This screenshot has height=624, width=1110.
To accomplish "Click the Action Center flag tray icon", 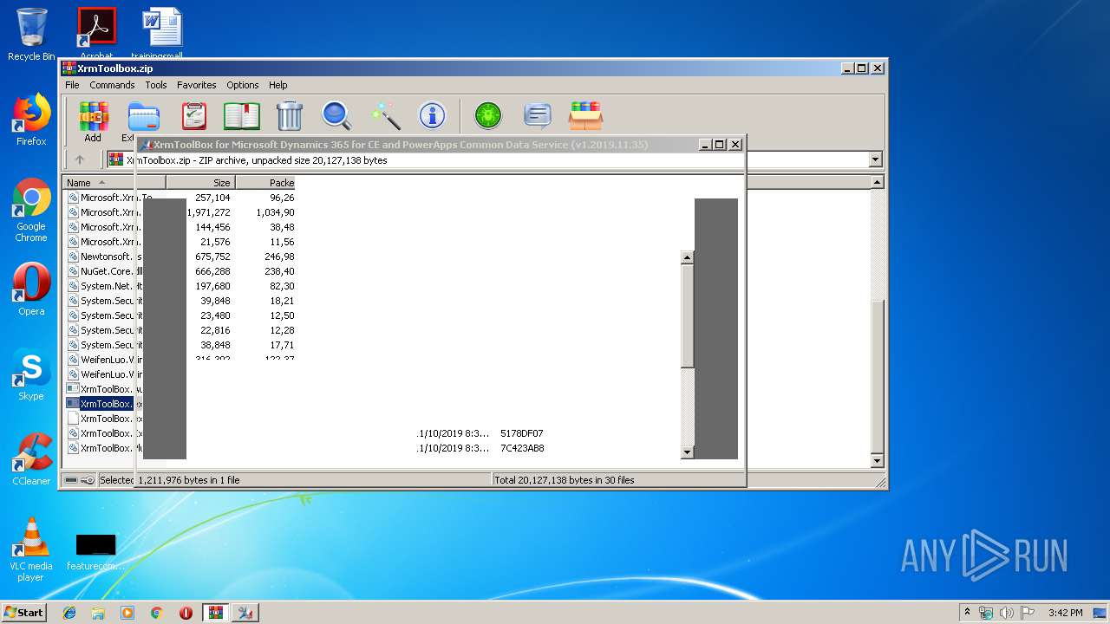I will coord(1028,613).
